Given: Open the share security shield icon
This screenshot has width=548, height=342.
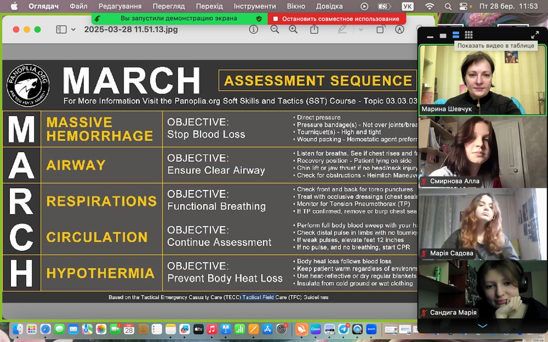Looking at the screenshot, I should pos(259,19).
